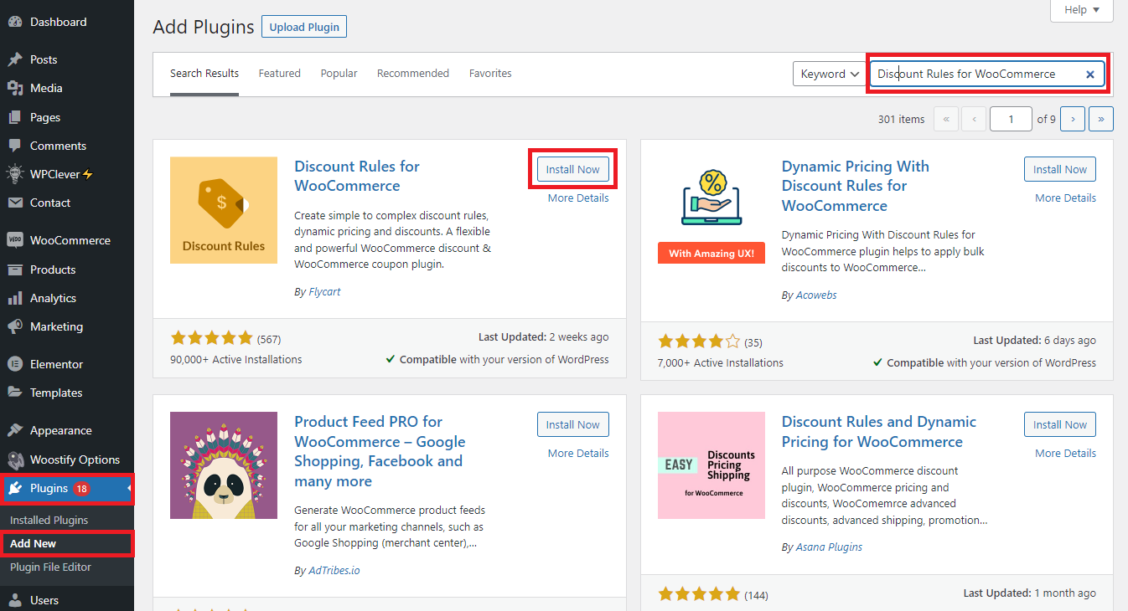Install Discount Rules and Dynamic Pricing
The width and height of the screenshot is (1128, 611).
click(x=1060, y=424)
